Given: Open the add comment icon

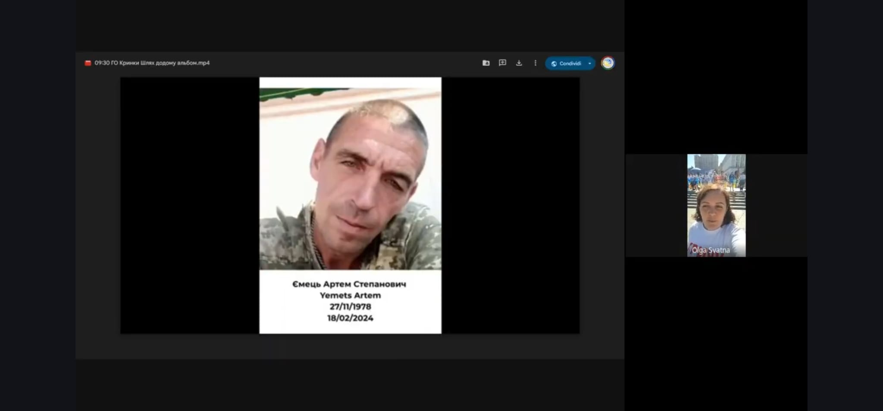Looking at the screenshot, I should (x=502, y=63).
